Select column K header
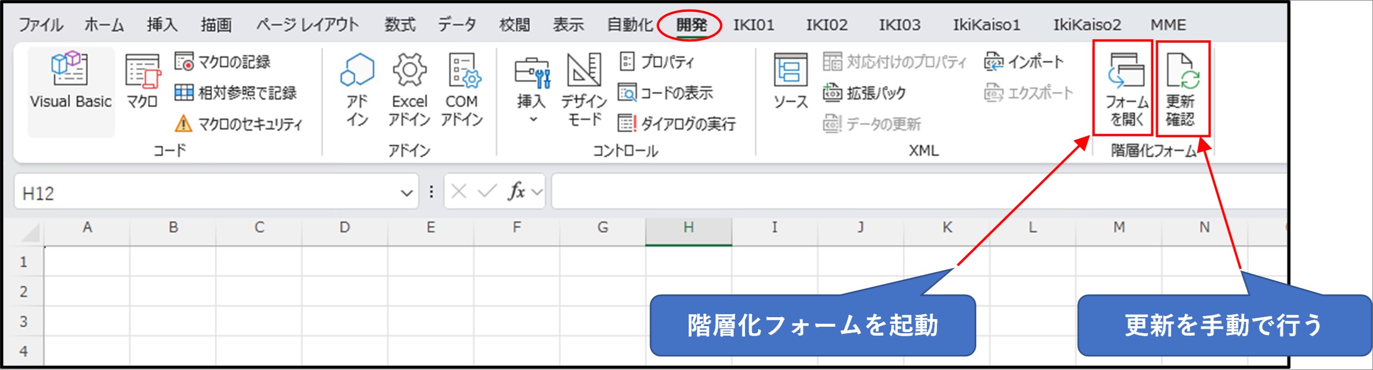Viewport: 1373px width, 370px height. coord(947,228)
